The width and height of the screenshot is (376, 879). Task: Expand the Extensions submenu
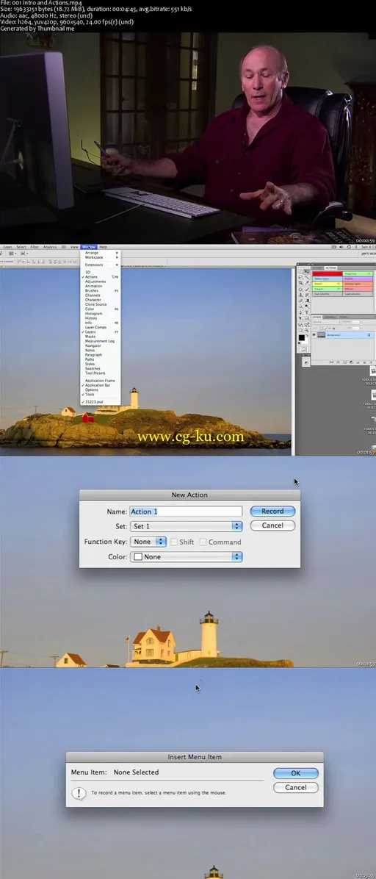click(100, 265)
